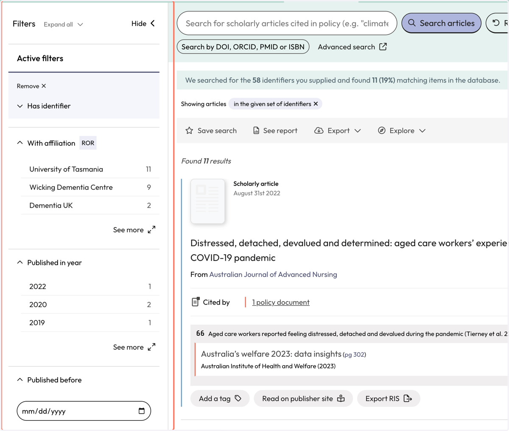Screen dimensions: 509x431
Task: Click the cloud download Export icon
Action: click(x=319, y=130)
